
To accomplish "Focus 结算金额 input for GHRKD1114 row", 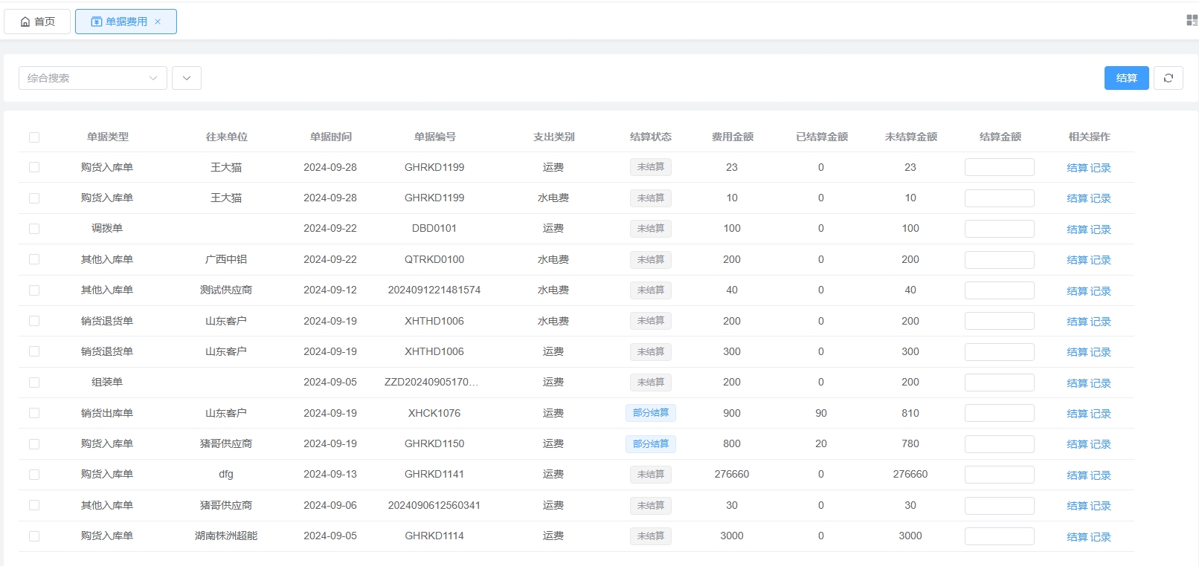I will (x=999, y=536).
